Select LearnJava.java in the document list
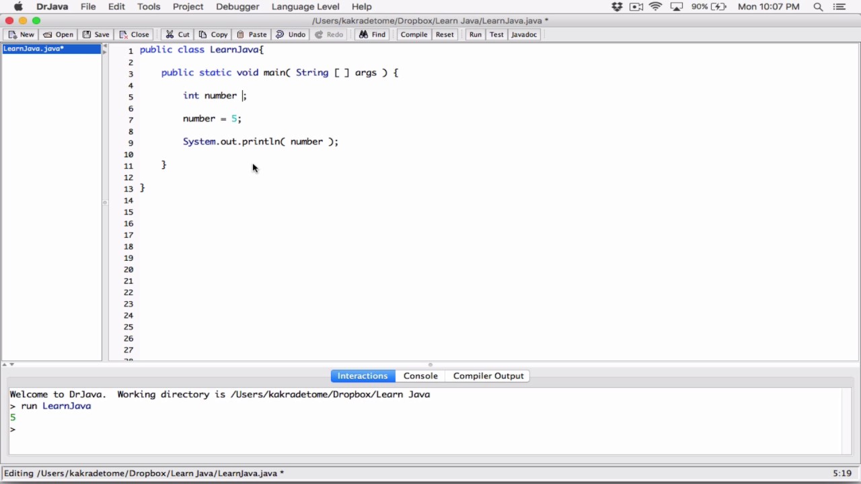This screenshot has width=861, height=484. click(x=51, y=48)
